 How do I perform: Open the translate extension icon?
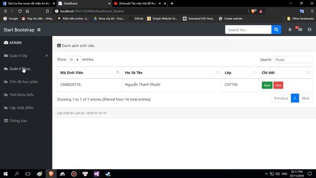point(302,11)
